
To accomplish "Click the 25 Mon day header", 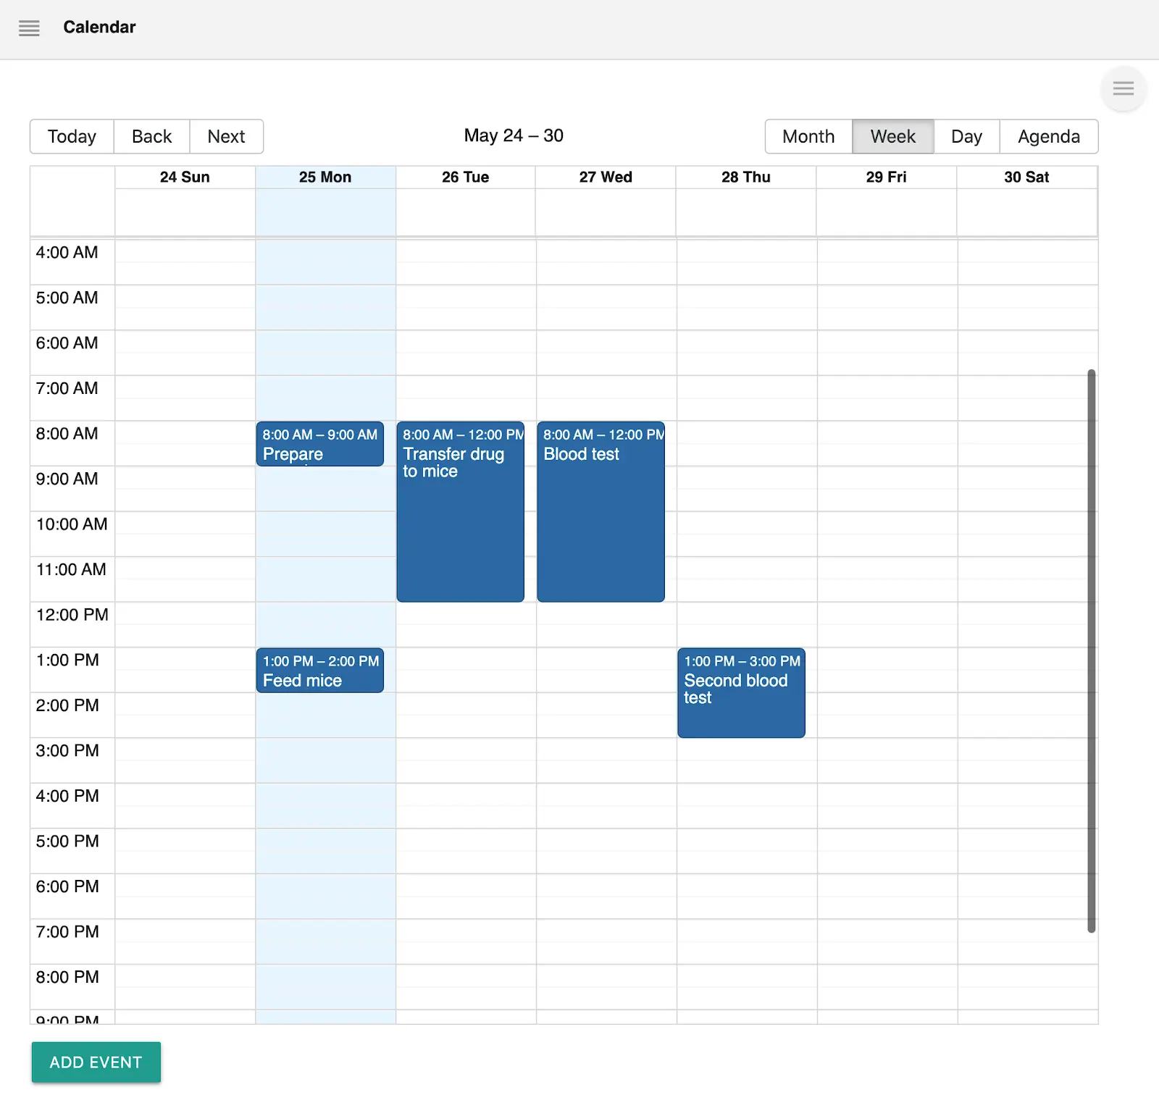I will [325, 177].
